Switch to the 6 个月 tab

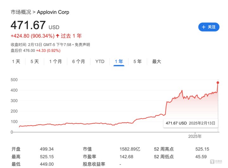[78, 62]
